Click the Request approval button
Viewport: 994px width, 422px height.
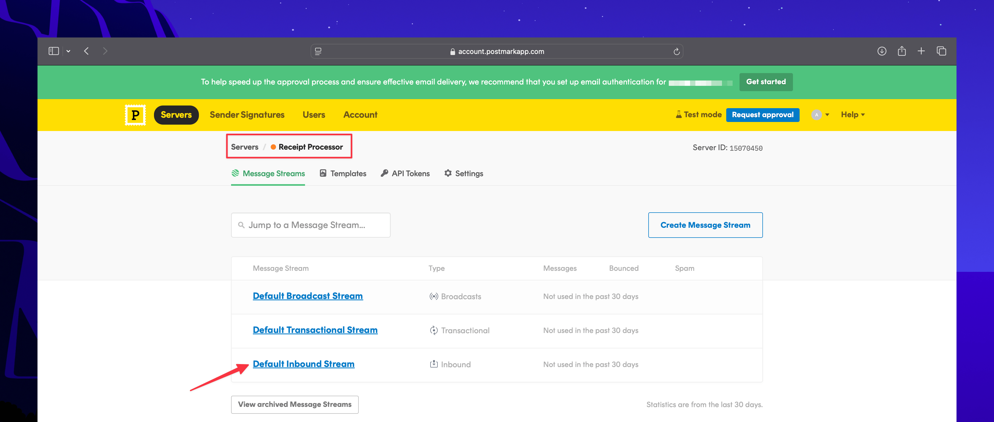click(x=762, y=115)
